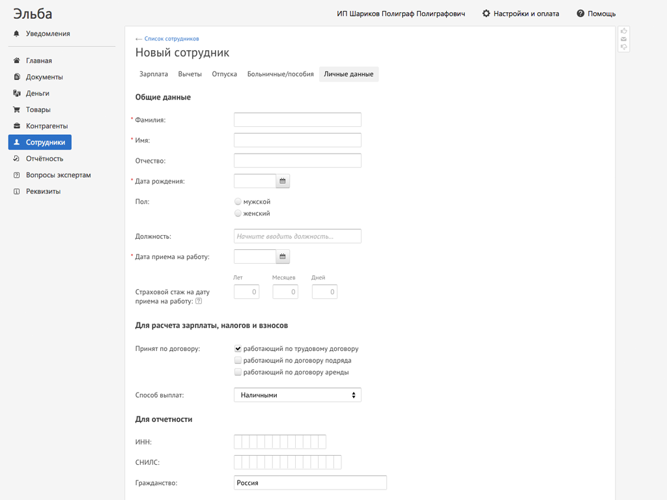Switch to the Отпуска tab
The width and height of the screenshot is (667, 500).
pos(224,74)
